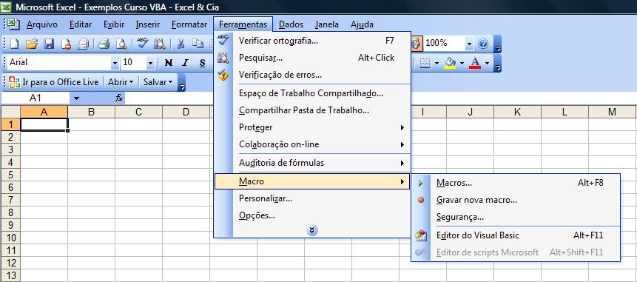
Task: Open the Editar menu
Action: tap(81, 24)
